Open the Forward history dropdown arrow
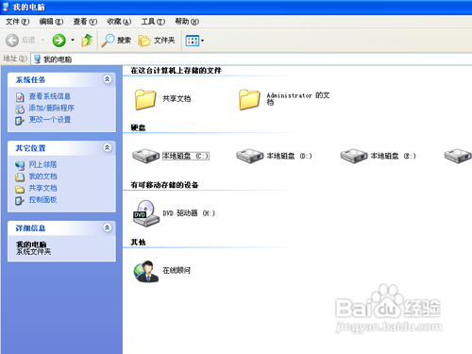This screenshot has height=354, width=472. (x=73, y=41)
